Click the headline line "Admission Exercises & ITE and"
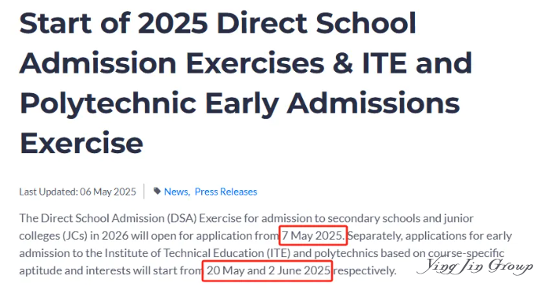Screen dimensions: 541x290 [246, 63]
